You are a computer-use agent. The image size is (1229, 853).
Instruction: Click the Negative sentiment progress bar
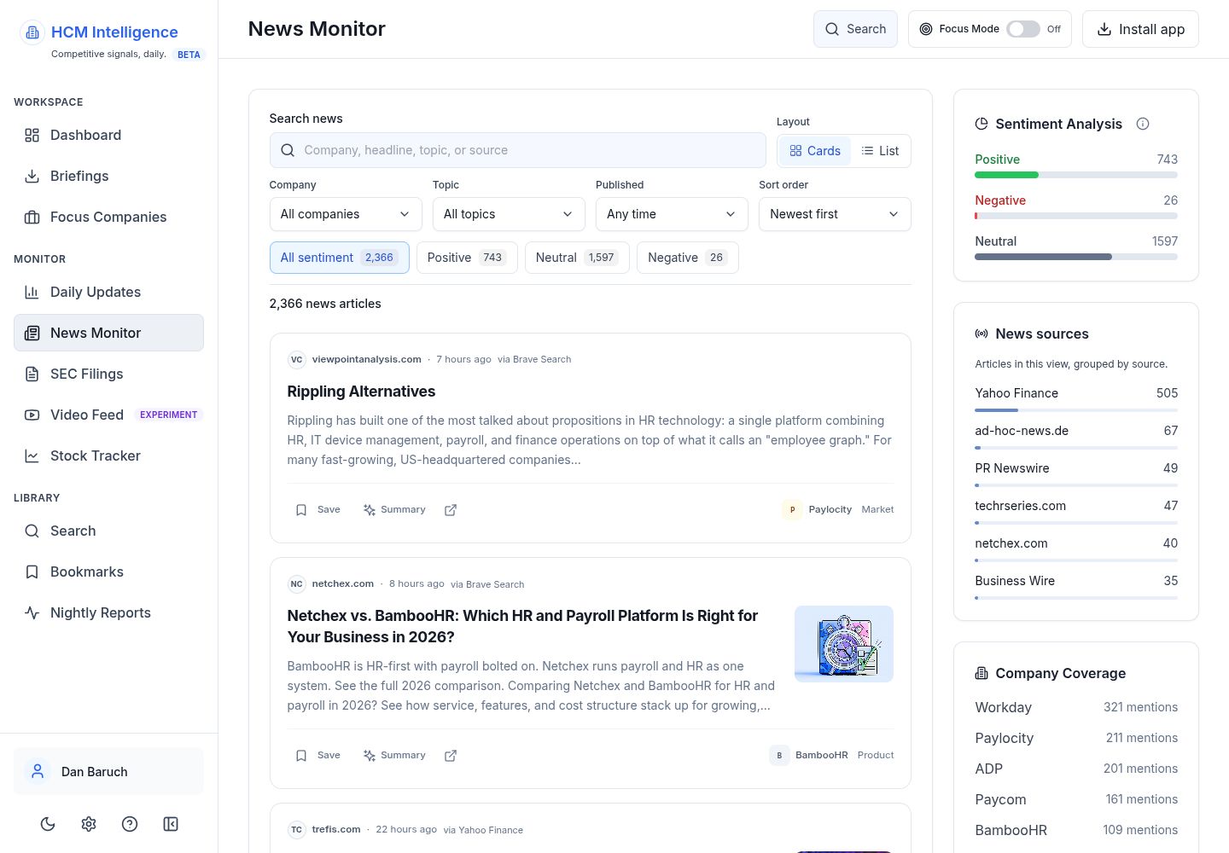[1076, 216]
